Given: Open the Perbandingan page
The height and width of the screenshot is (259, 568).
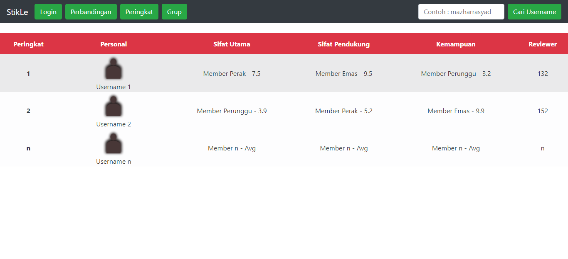Looking at the screenshot, I should pyautogui.click(x=91, y=12).
